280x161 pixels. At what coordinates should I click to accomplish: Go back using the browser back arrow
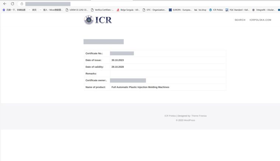coord(5,4)
